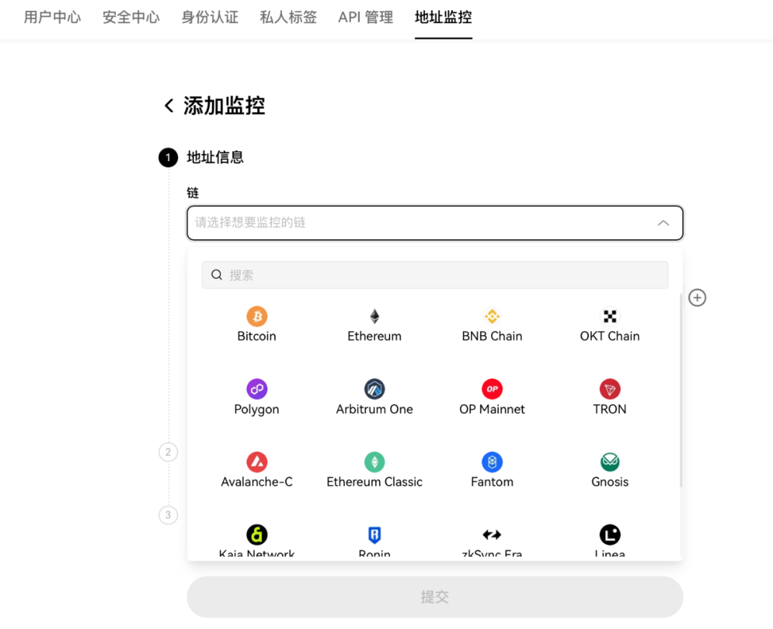Screen dimensions: 773x629
Task: Click the Fantom label text
Action: tap(492, 482)
